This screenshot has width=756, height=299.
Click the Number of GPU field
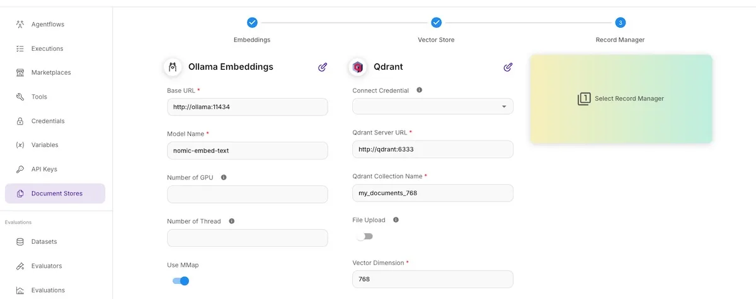248,194
